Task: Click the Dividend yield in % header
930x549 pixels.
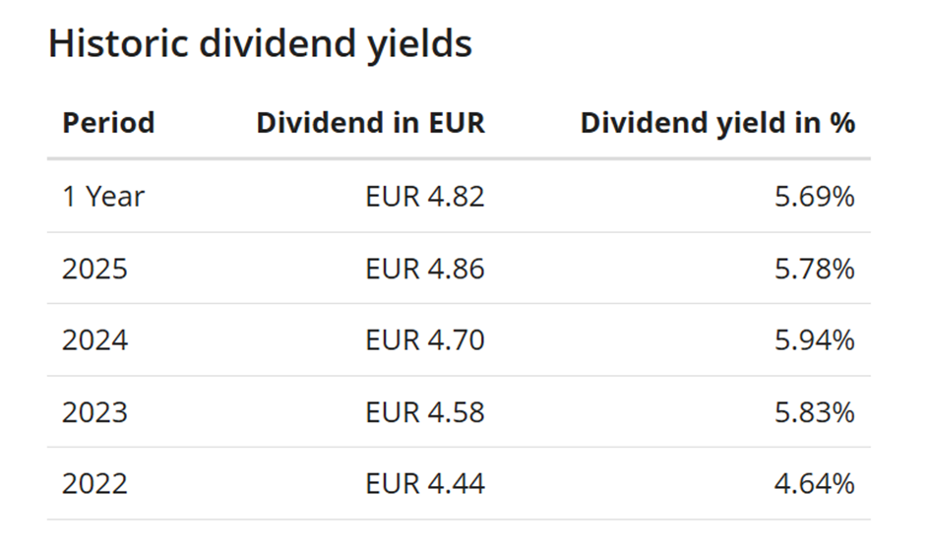Action: tap(717, 123)
